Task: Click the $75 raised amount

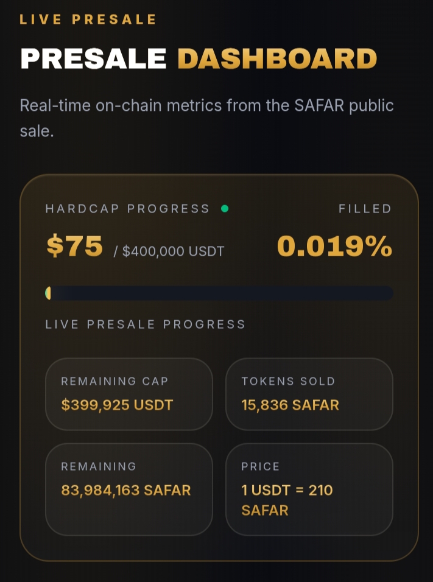Action: (75, 246)
